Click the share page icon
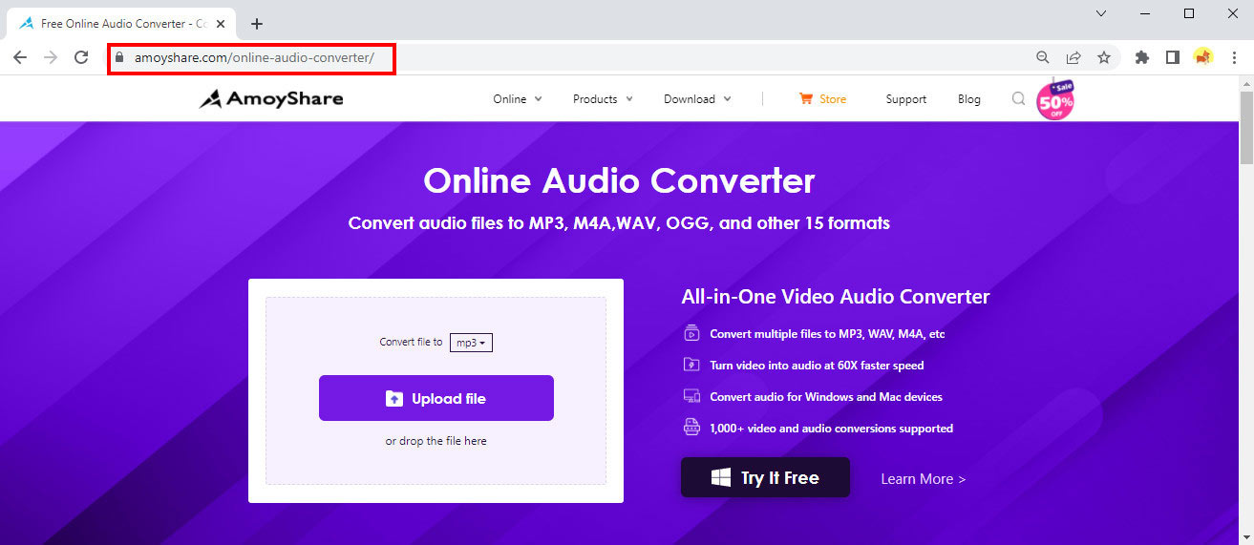Image resolution: width=1254 pixels, height=545 pixels. [x=1073, y=57]
